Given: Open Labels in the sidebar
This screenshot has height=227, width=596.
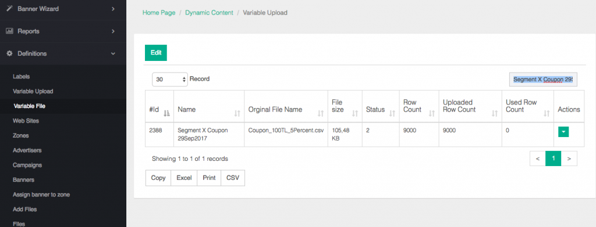Looking at the screenshot, I should click(x=22, y=77).
